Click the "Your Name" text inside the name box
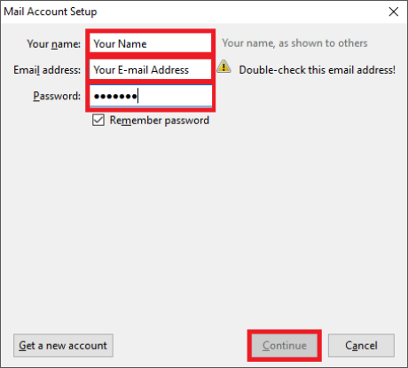 pyautogui.click(x=120, y=43)
